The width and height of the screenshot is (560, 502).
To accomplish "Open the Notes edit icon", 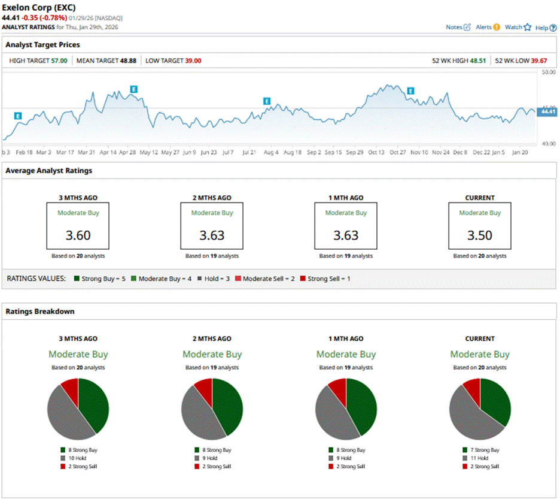I will [467, 27].
